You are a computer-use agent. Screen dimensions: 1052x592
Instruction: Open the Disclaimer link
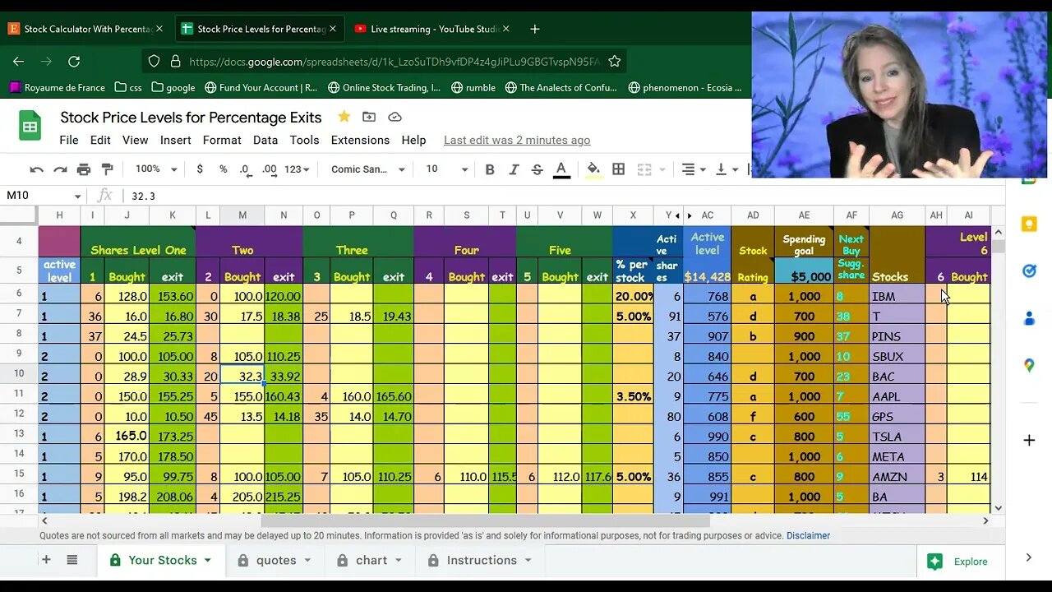click(x=808, y=535)
